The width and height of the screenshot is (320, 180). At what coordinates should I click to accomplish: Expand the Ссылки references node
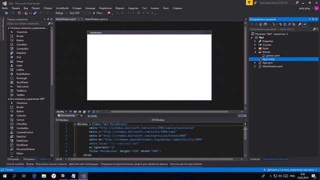coord(255,44)
